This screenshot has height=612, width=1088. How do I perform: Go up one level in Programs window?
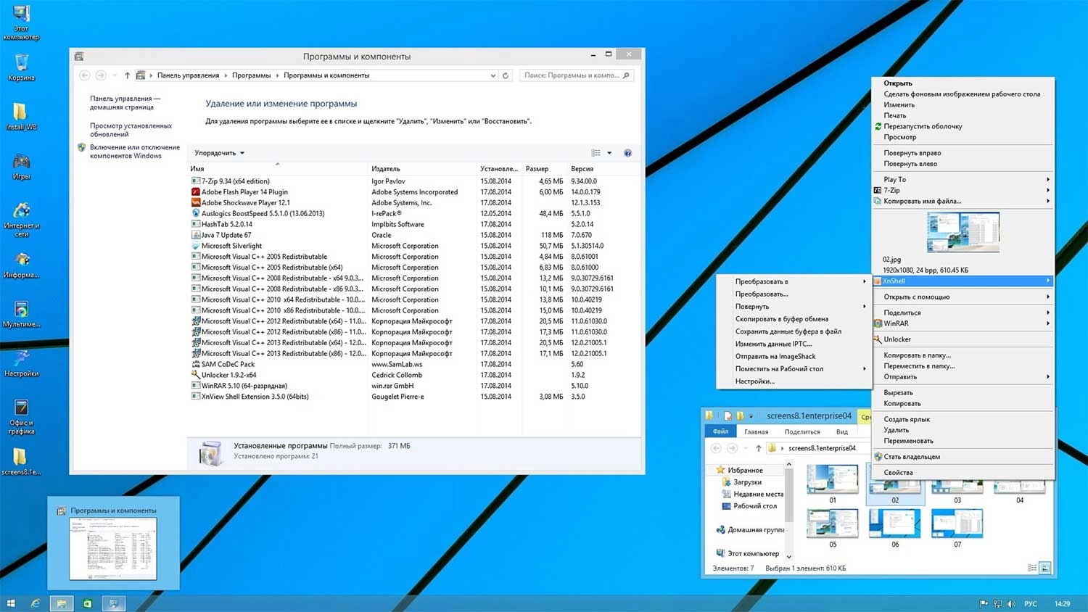pos(127,75)
